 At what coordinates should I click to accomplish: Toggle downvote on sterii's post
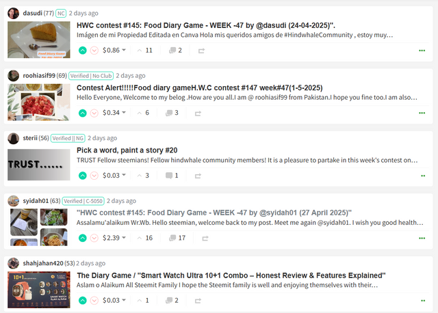pos(94,176)
